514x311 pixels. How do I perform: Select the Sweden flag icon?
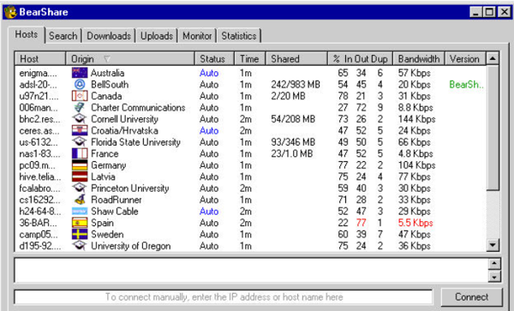(80, 234)
